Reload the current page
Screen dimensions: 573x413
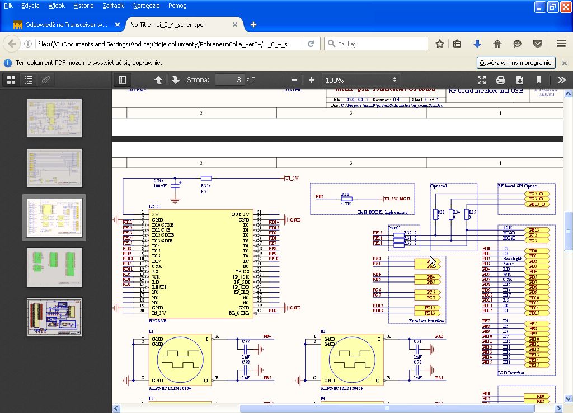coord(311,44)
